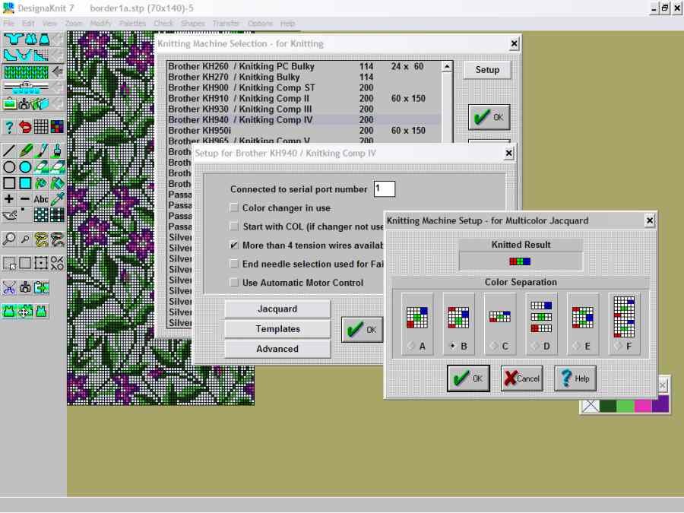
Task: Select the filled circle shape tool
Action: (x=25, y=166)
